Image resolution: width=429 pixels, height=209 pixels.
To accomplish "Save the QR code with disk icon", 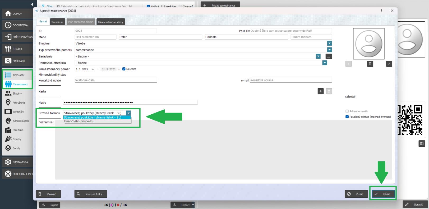I will point(422,143).
